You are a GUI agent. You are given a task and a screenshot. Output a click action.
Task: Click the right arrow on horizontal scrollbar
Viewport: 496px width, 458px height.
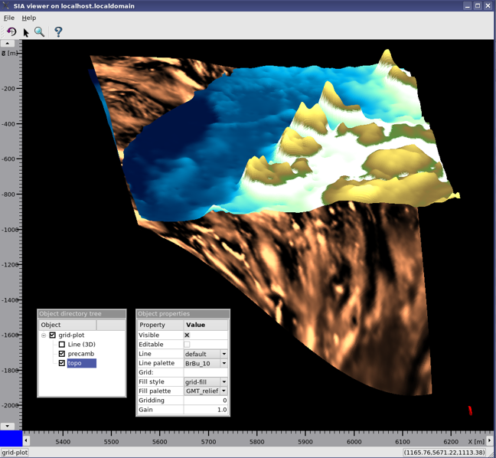pyautogui.click(x=490, y=440)
